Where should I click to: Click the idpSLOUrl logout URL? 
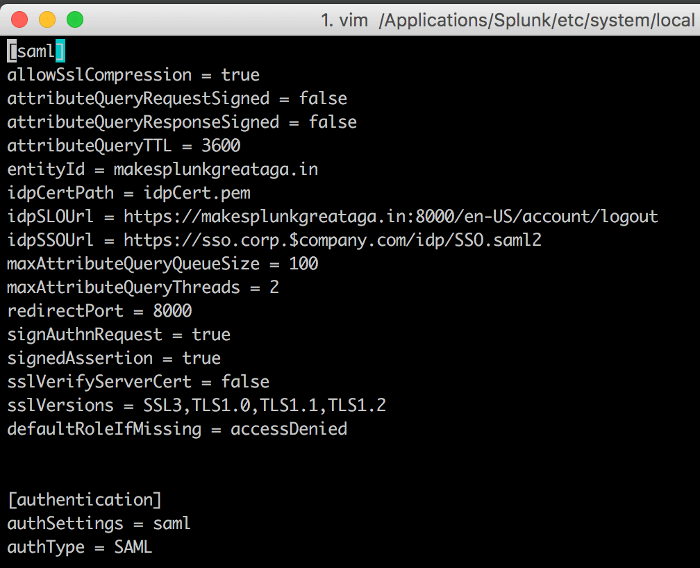pos(389,216)
